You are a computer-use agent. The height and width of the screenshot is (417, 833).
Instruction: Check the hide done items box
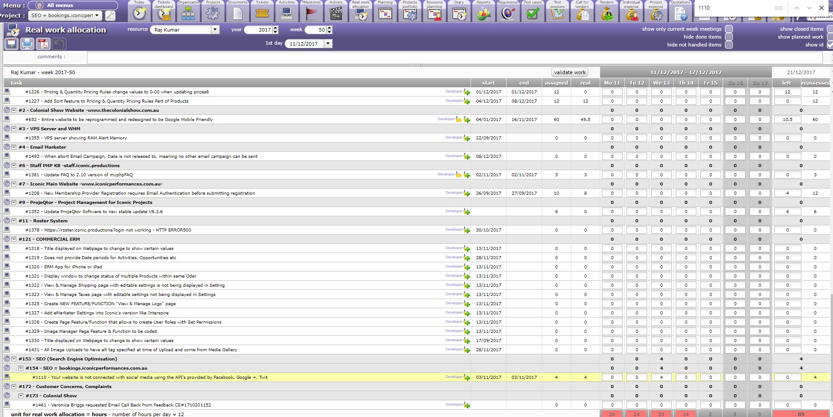(x=728, y=37)
